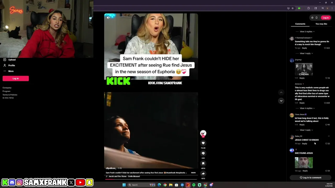Switch to You may like tab
This screenshot has width=335, height=188.
[x=321, y=24]
